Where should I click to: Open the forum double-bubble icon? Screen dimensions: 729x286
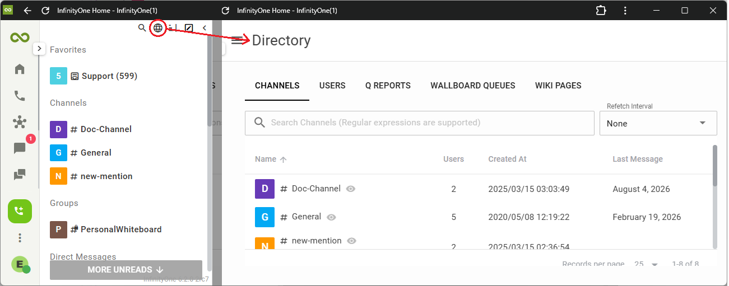click(20, 175)
